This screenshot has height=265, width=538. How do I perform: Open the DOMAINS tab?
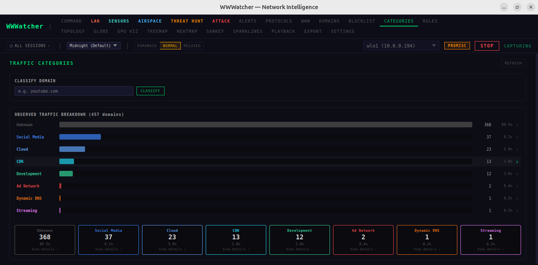pos(329,21)
